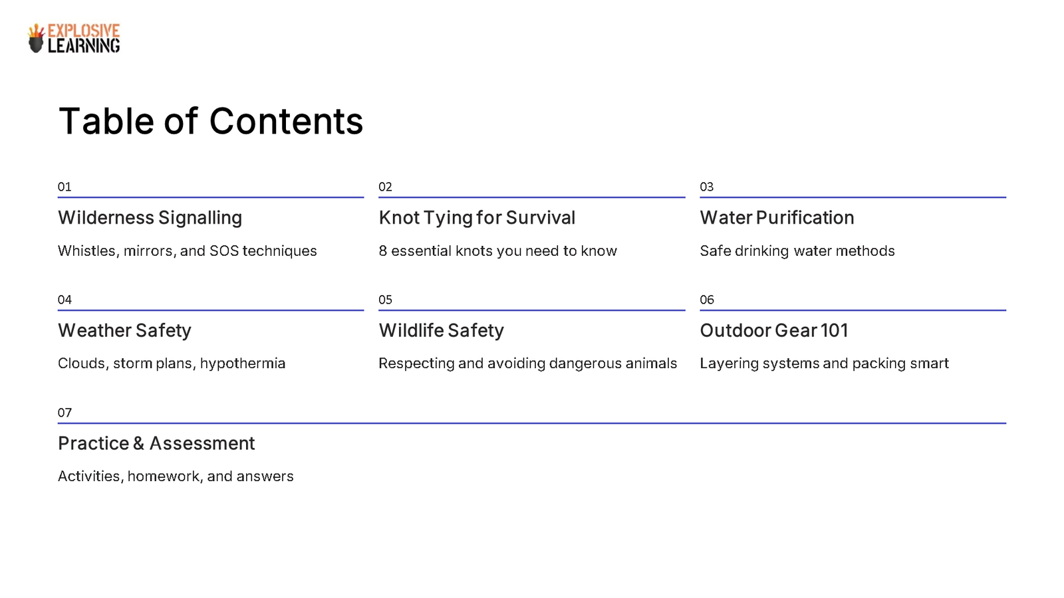
Task: Click section number 01
Action: pos(65,187)
